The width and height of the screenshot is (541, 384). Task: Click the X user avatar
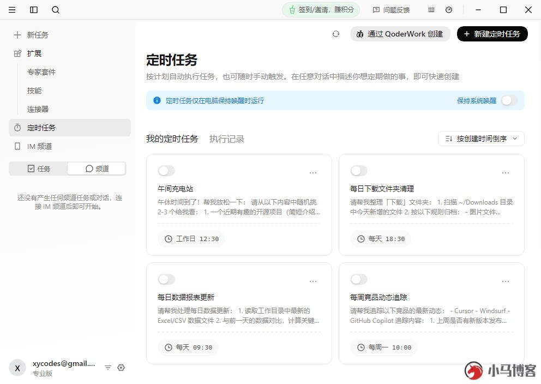tap(17, 368)
